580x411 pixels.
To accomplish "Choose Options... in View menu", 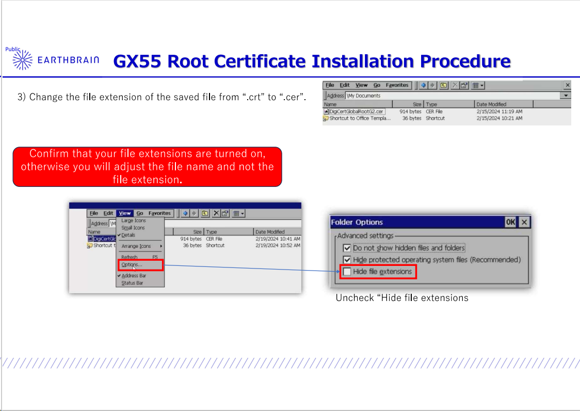I will 140,265.
